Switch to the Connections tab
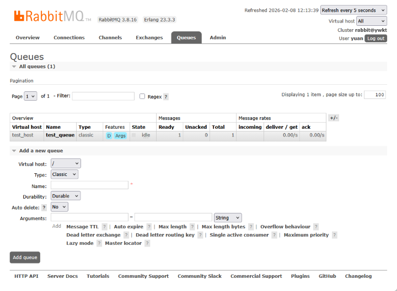 69,37
